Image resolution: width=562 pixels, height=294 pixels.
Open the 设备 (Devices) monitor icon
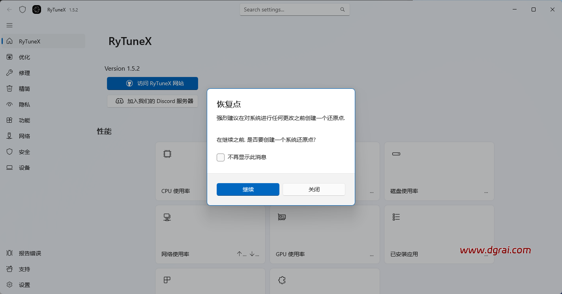(9, 167)
